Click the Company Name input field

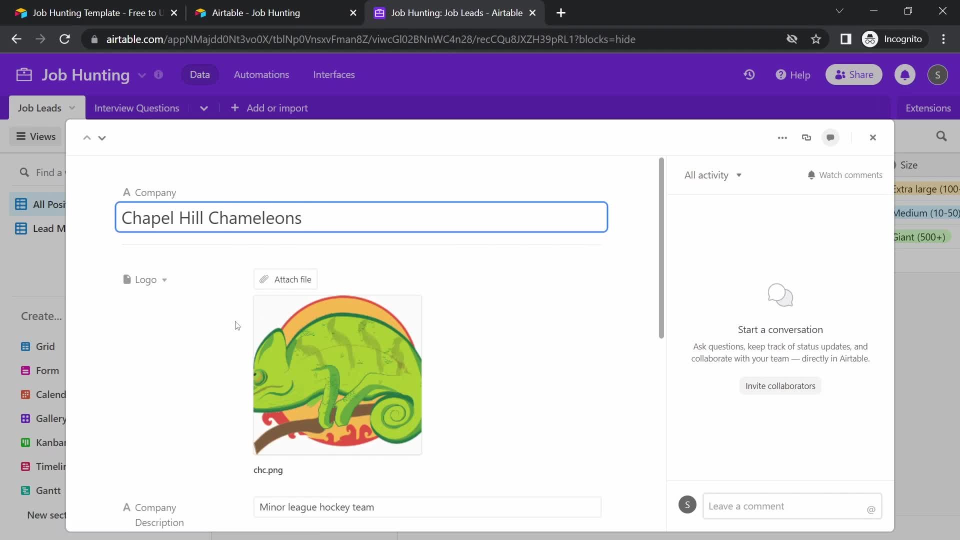361,217
